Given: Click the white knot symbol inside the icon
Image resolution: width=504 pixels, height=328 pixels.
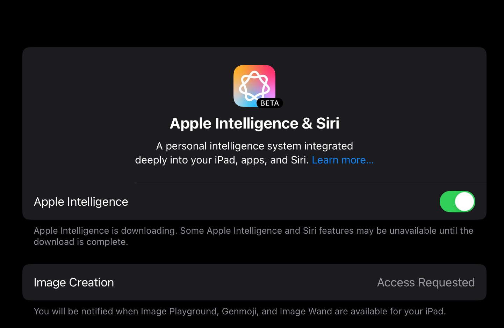Looking at the screenshot, I should (254, 86).
